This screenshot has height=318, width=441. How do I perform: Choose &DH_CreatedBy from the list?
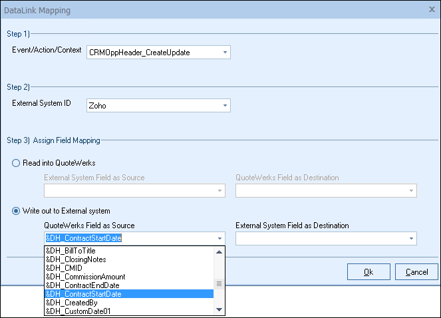point(128,302)
